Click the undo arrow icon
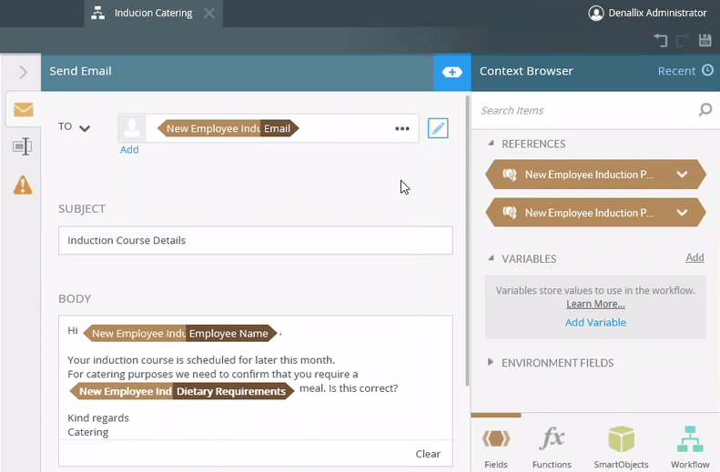Viewport: 720px width, 472px height. click(x=661, y=41)
